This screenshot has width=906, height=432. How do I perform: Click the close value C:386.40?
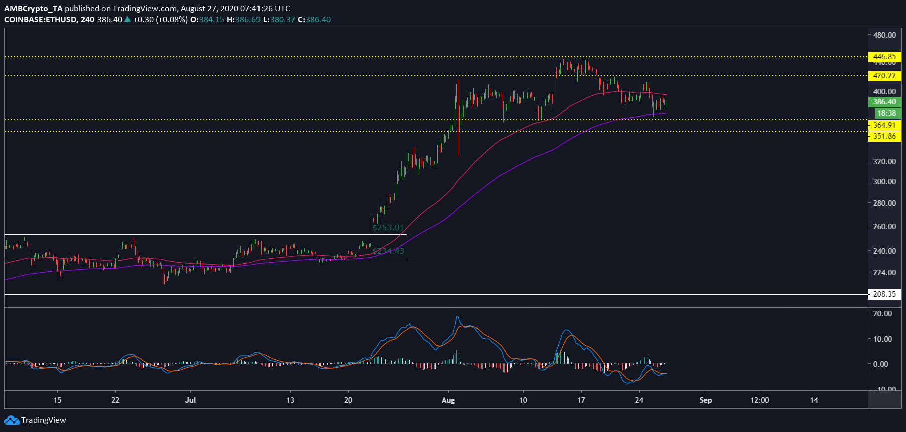coord(314,19)
